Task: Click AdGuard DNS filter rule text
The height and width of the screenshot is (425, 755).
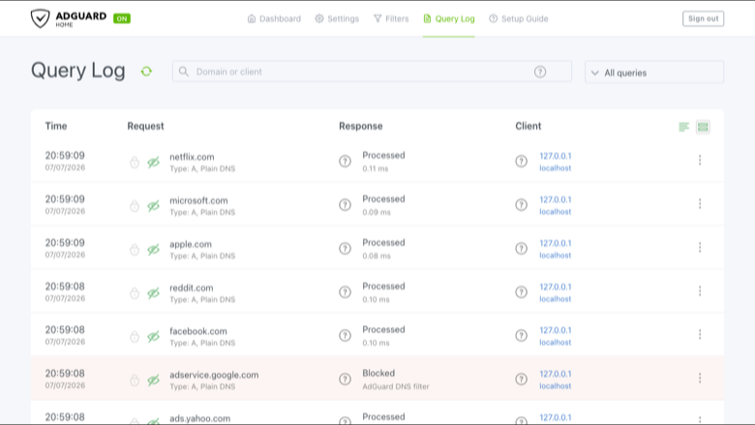Action: coord(396,386)
